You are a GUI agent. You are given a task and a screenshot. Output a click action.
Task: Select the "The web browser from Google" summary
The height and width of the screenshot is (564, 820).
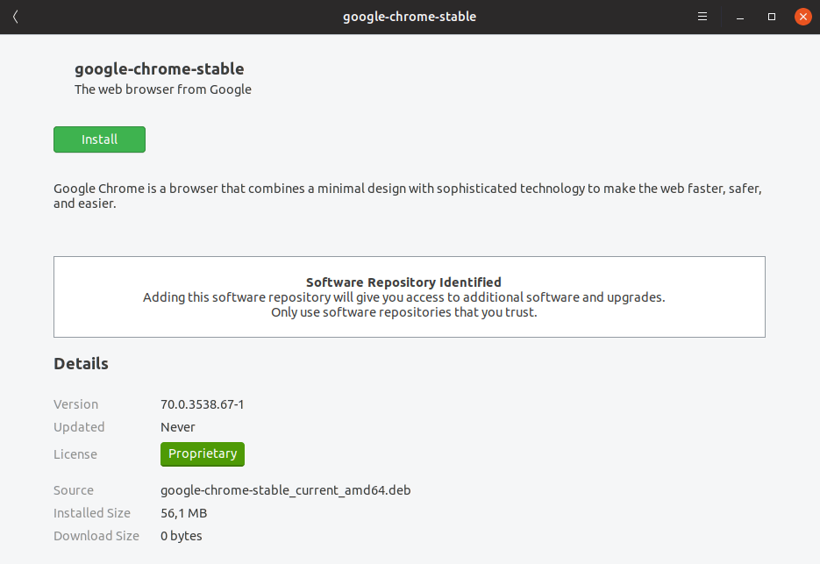pos(163,89)
